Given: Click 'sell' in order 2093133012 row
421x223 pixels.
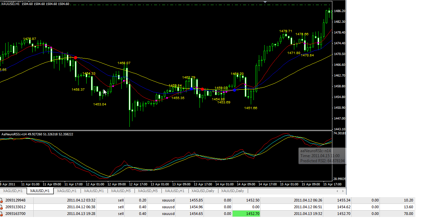Looking at the screenshot, I should [x=121, y=207].
